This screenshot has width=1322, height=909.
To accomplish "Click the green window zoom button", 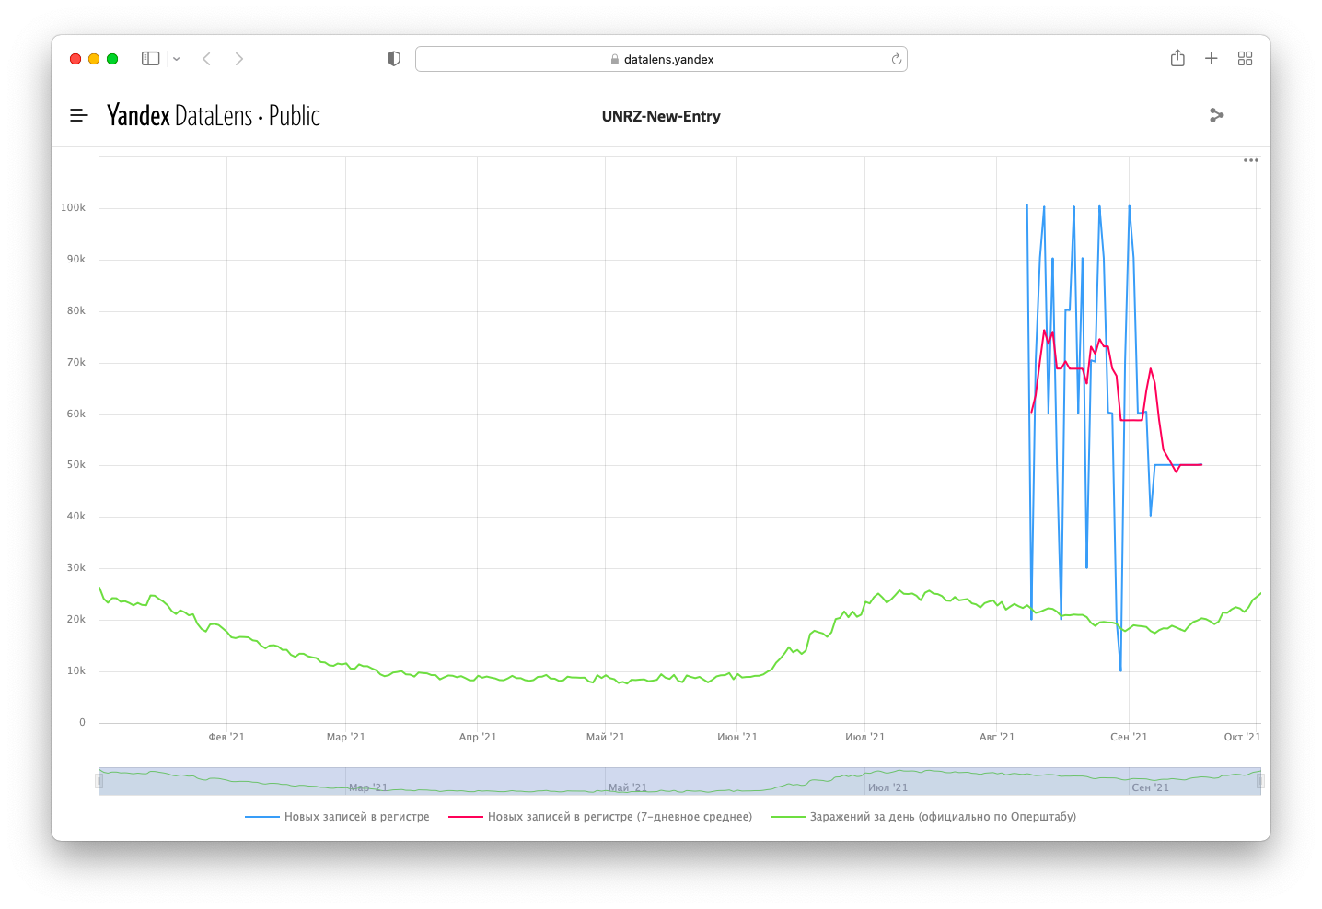I will pos(112,59).
